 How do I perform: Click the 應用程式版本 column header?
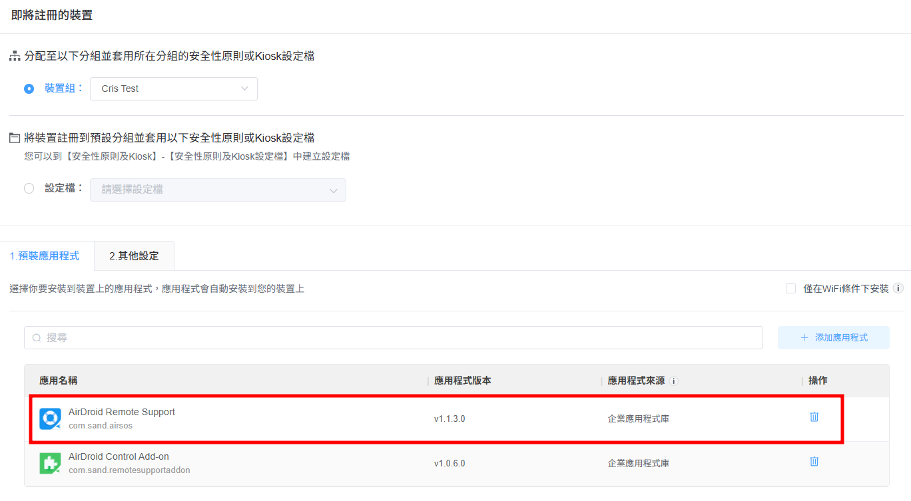[x=463, y=381]
